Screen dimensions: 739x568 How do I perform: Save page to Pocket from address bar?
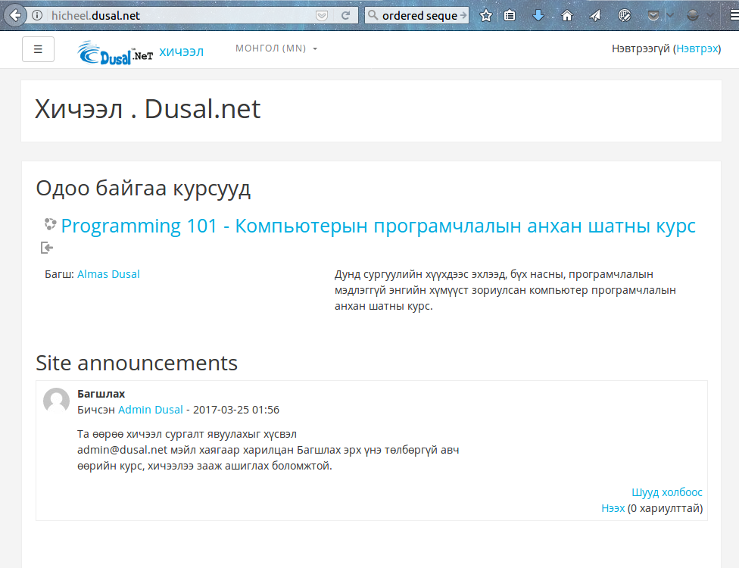[322, 16]
